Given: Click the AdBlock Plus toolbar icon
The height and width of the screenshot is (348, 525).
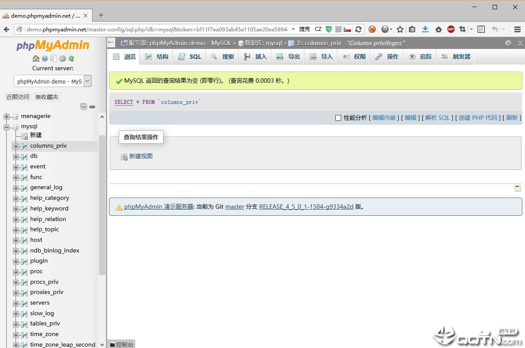Looking at the screenshot, I should point(451,29).
